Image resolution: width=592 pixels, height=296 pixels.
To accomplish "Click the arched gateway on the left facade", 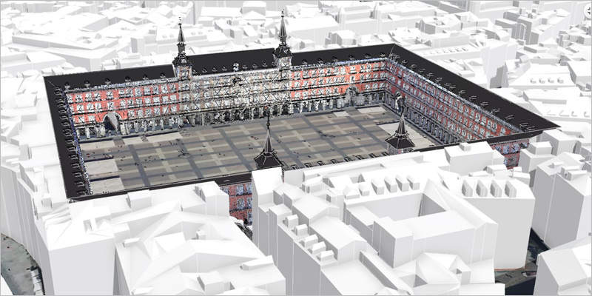I will click(111, 123).
